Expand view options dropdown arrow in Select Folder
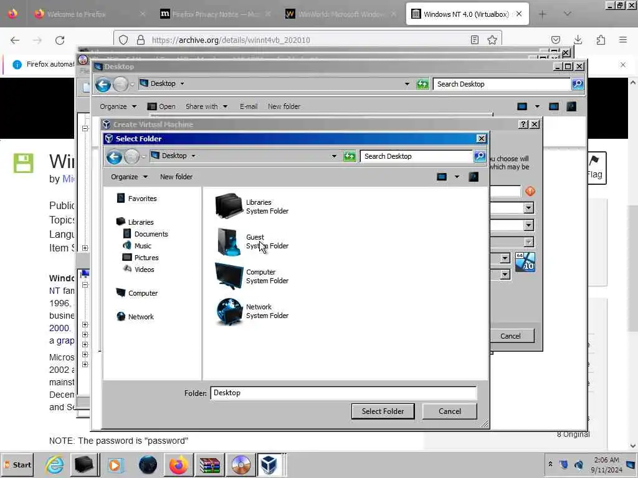This screenshot has height=478, width=638. coord(457,177)
